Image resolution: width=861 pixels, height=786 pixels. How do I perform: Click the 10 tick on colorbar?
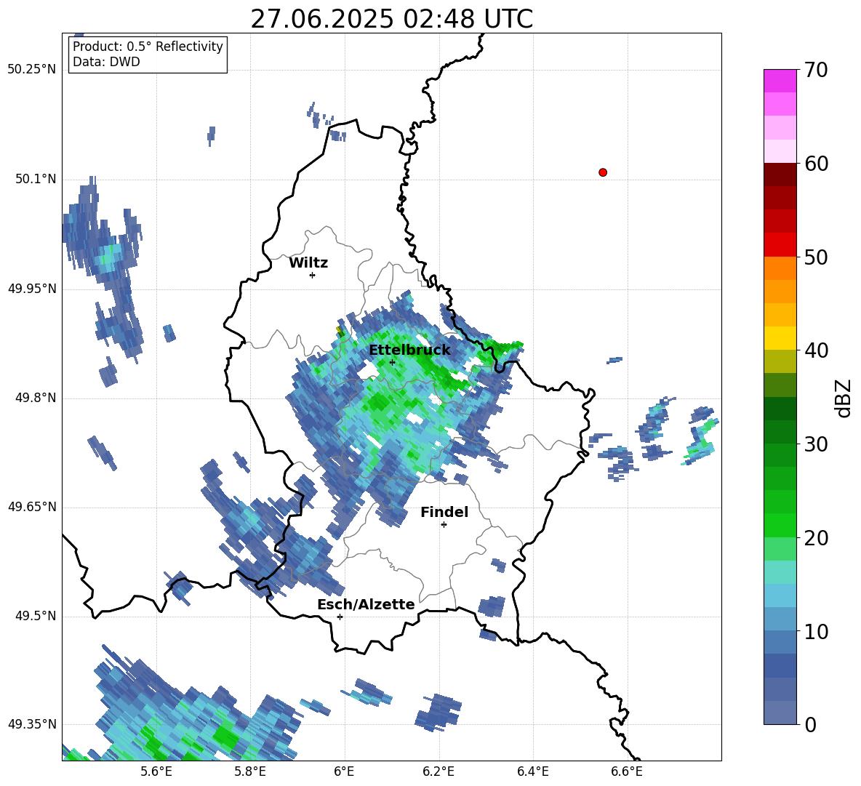(815, 631)
